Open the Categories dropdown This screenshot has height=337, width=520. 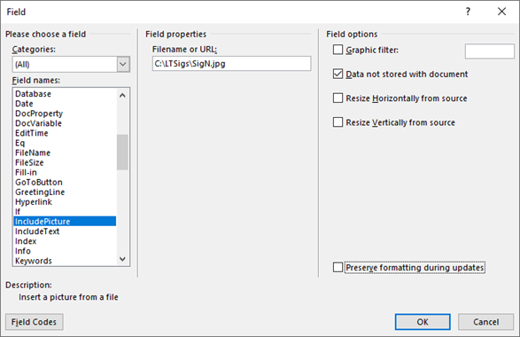click(x=123, y=64)
